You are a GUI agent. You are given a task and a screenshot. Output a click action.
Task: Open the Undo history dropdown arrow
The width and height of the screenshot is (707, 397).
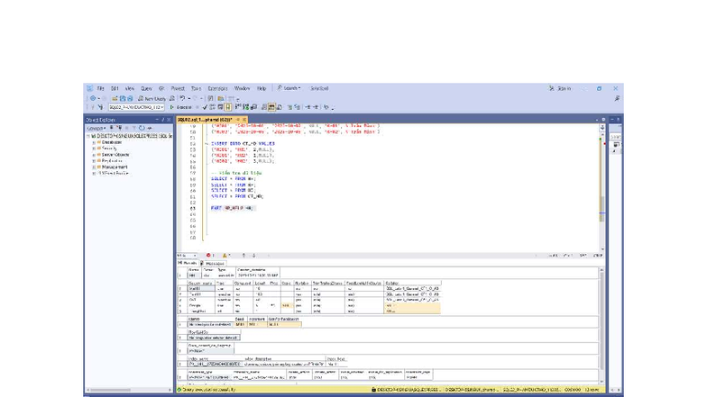(189, 99)
